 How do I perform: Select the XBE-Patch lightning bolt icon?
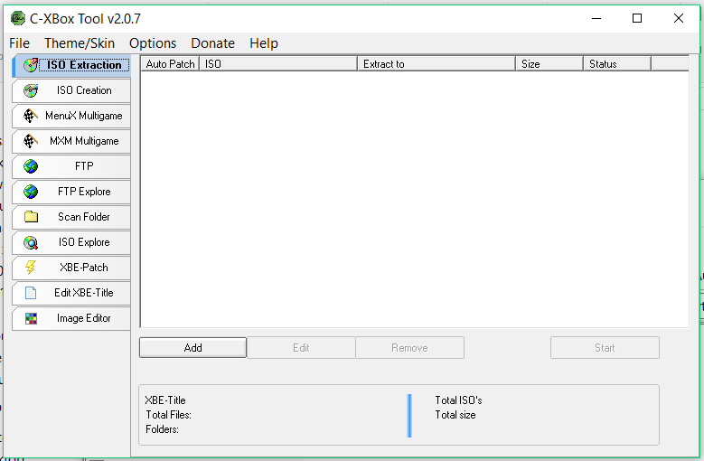click(31, 268)
